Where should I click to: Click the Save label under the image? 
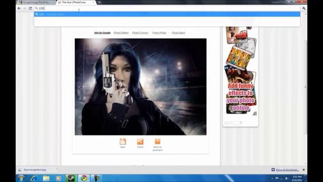pyautogui.click(x=123, y=147)
